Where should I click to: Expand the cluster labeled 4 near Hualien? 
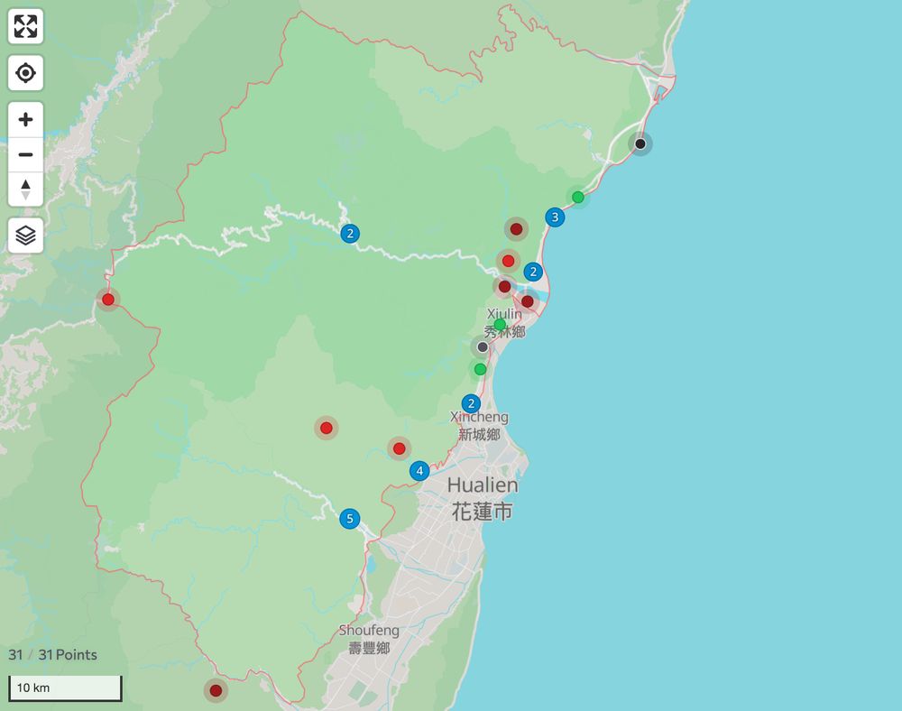(419, 470)
